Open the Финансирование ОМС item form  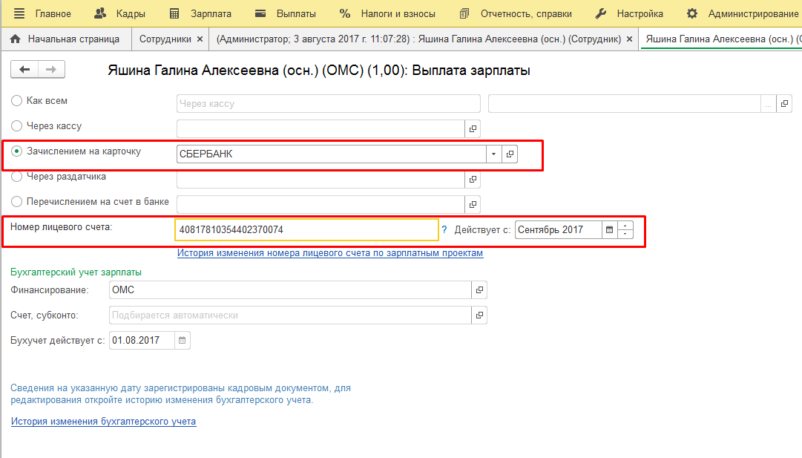(x=479, y=290)
